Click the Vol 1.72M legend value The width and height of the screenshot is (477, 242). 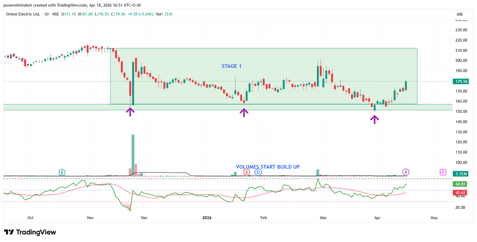(x=164, y=14)
